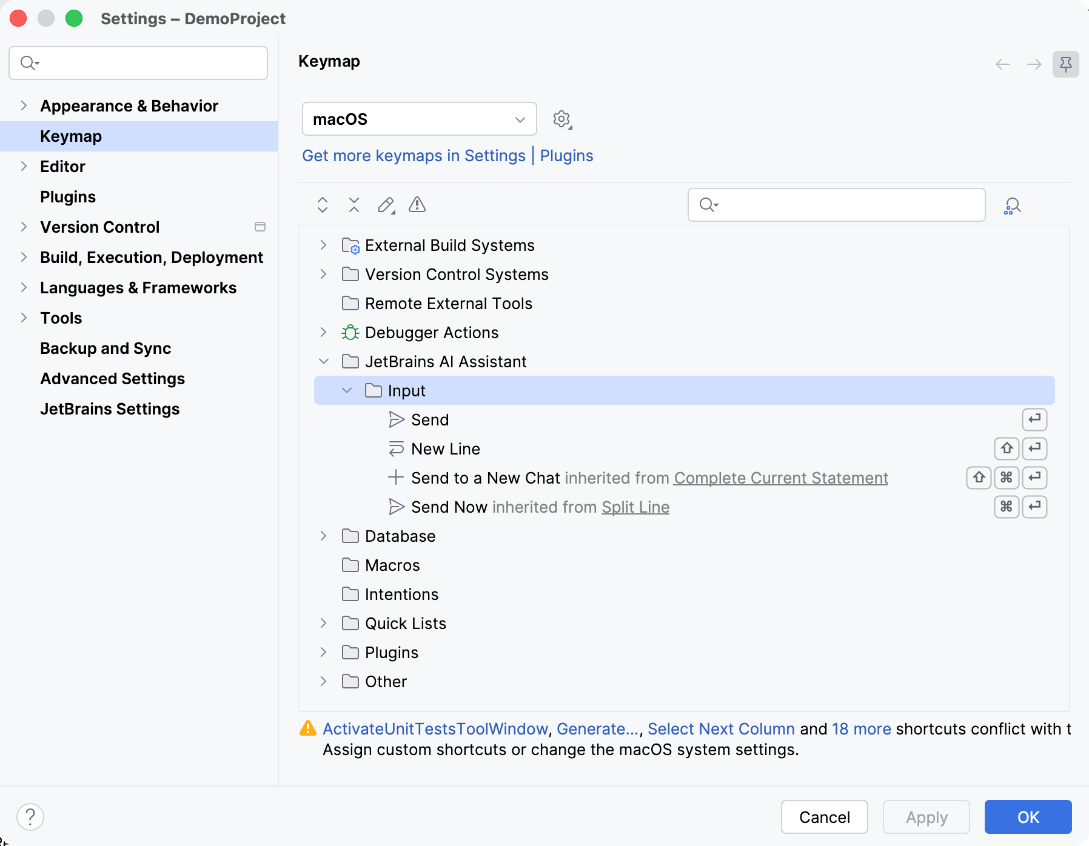Click the Shift key badge for New Line
The height and width of the screenshot is (846, 1089).
[x=1007, y=448]
